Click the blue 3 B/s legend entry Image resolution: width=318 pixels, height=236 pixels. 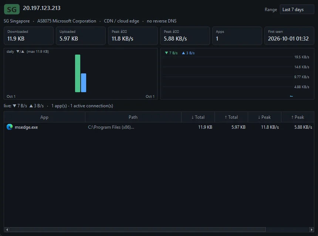tap(189, 53)
